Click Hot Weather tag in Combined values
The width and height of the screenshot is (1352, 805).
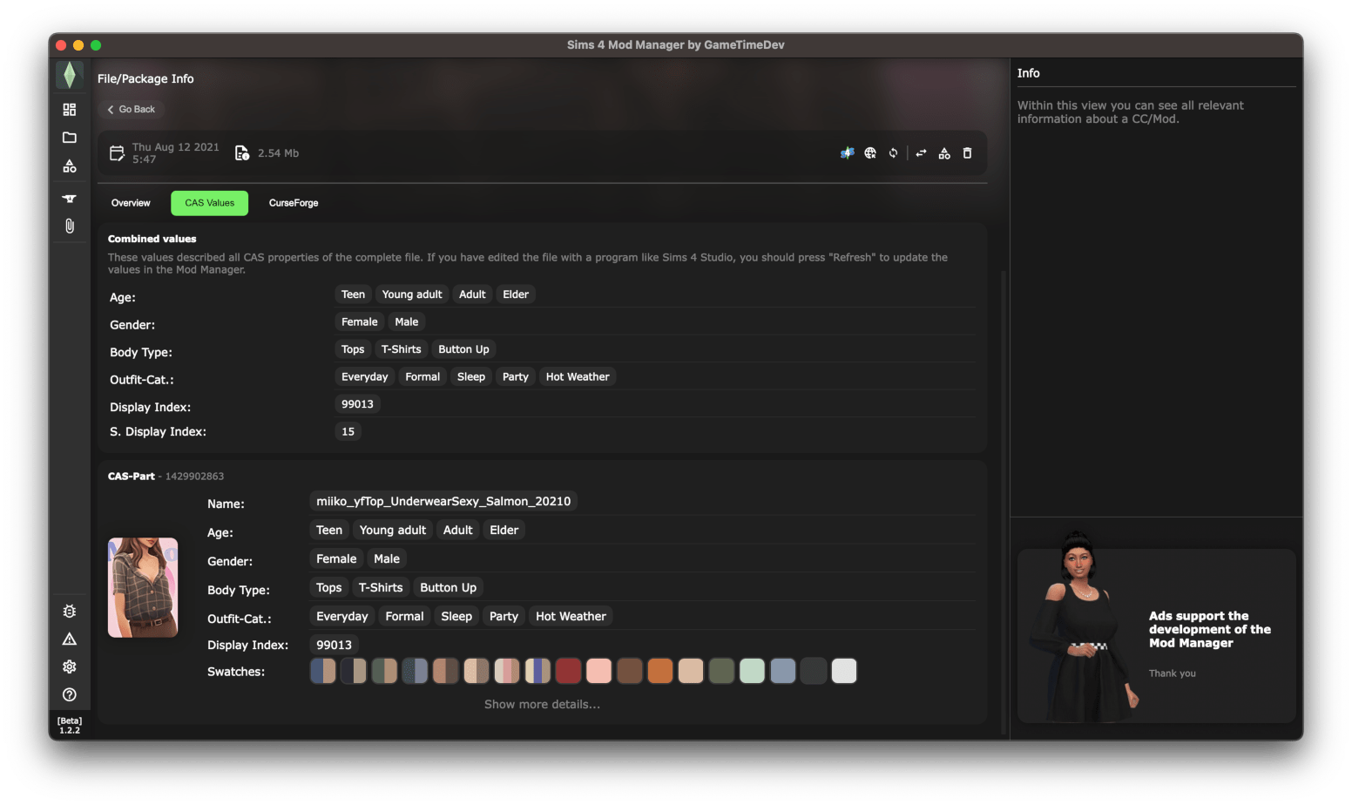coord(578,376)
